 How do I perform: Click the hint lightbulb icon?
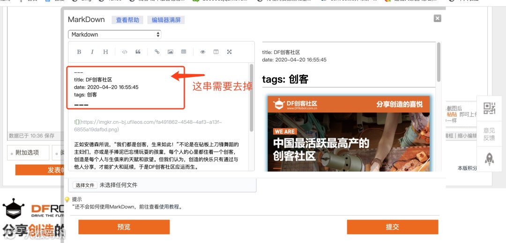67,199
